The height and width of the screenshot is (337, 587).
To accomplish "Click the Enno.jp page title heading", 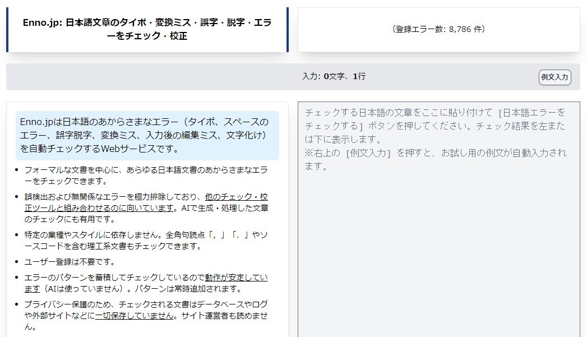I will tap(147, 29).
